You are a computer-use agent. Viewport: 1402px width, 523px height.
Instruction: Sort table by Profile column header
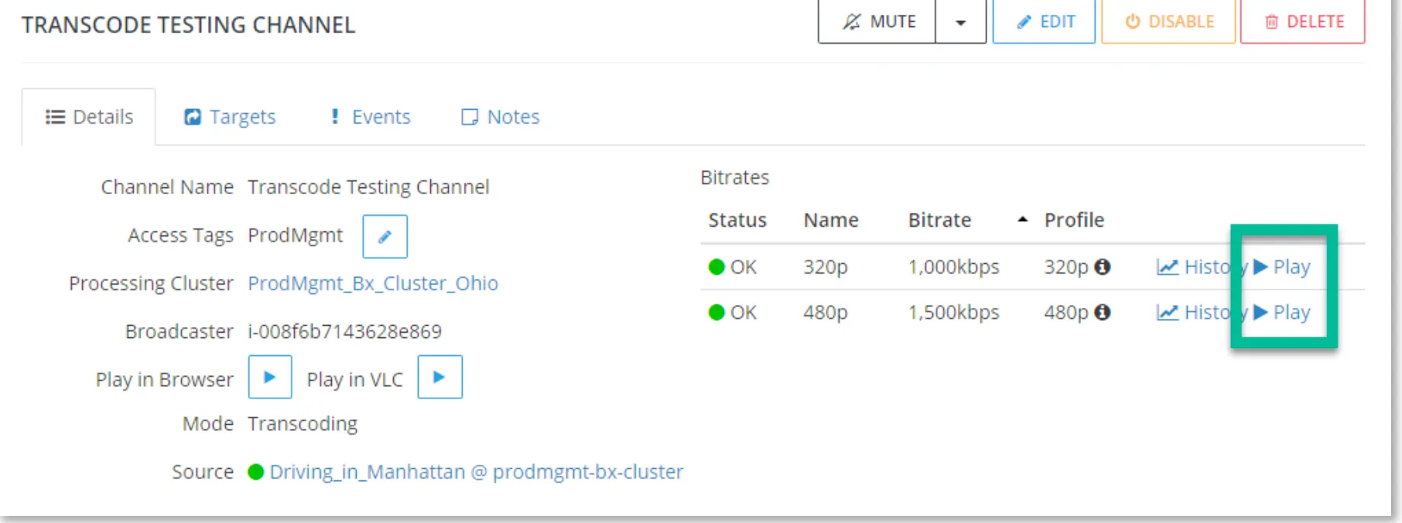(x=1074, y=220)
